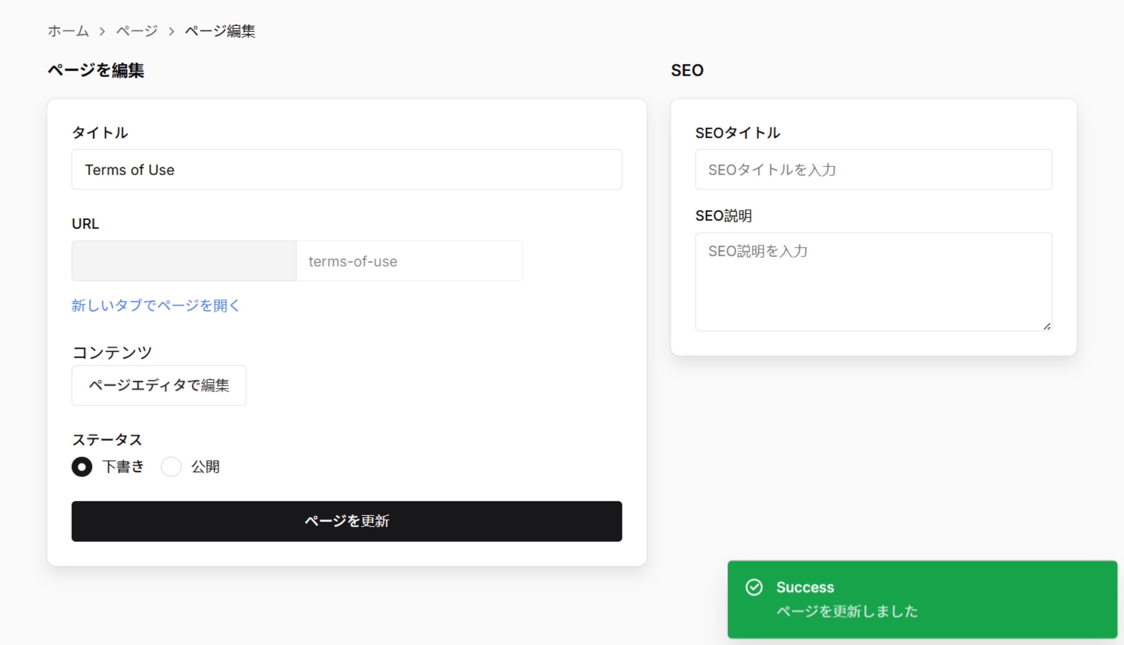Click the ページを更新 button to save
This screenshot has width=1124, height=645.
(x=347, y=522)
